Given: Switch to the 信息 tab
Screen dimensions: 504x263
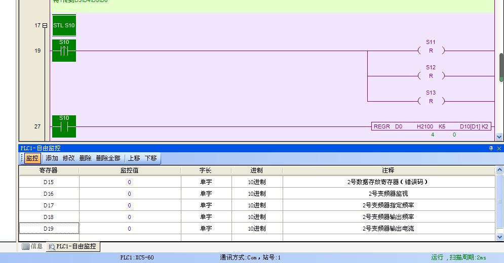Looking at the screenshot, I should (x=32, y=246).
